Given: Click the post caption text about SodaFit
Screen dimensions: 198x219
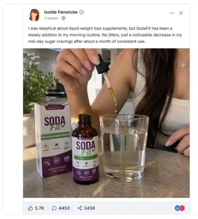Looking at the screenshot, I should 105,35.
